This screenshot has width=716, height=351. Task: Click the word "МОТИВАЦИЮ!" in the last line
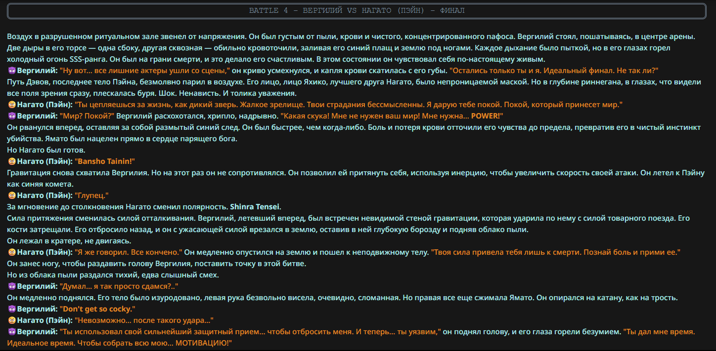coord(204,343)
